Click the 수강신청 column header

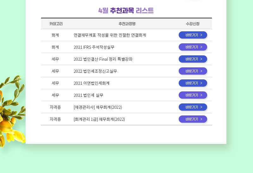click(x=193, y=24)
